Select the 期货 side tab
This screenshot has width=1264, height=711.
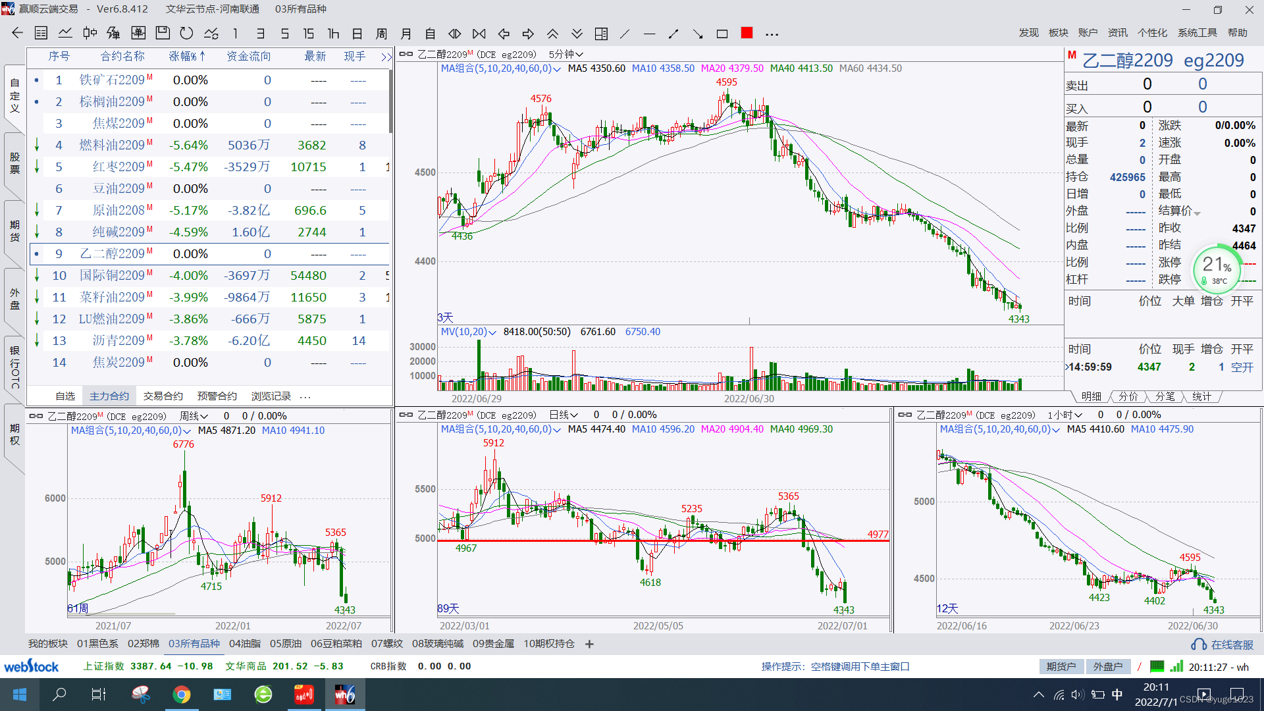click(14, 231)
